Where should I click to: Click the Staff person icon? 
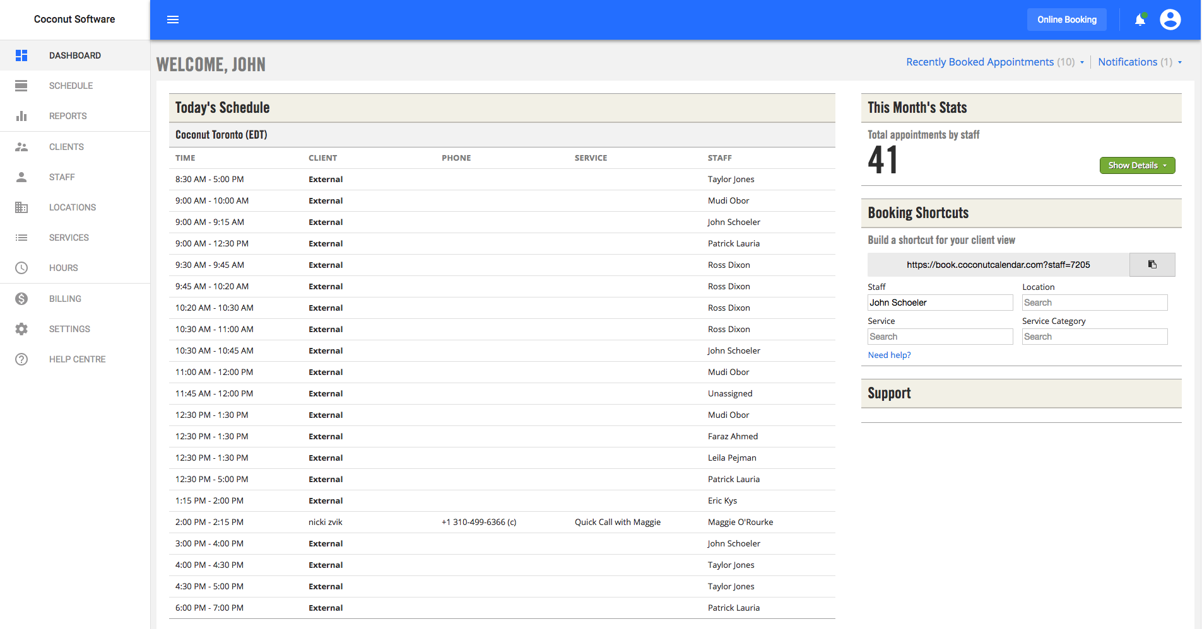tap(21, 177)
